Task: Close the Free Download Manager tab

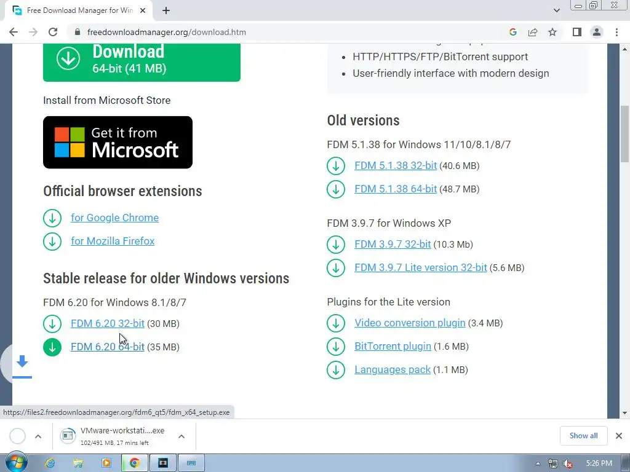Action: click(x=143, y=10)
